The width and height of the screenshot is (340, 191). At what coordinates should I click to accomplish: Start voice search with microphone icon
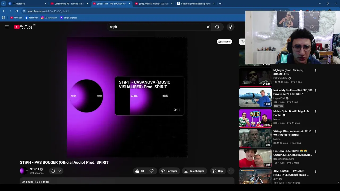(230, 27)
